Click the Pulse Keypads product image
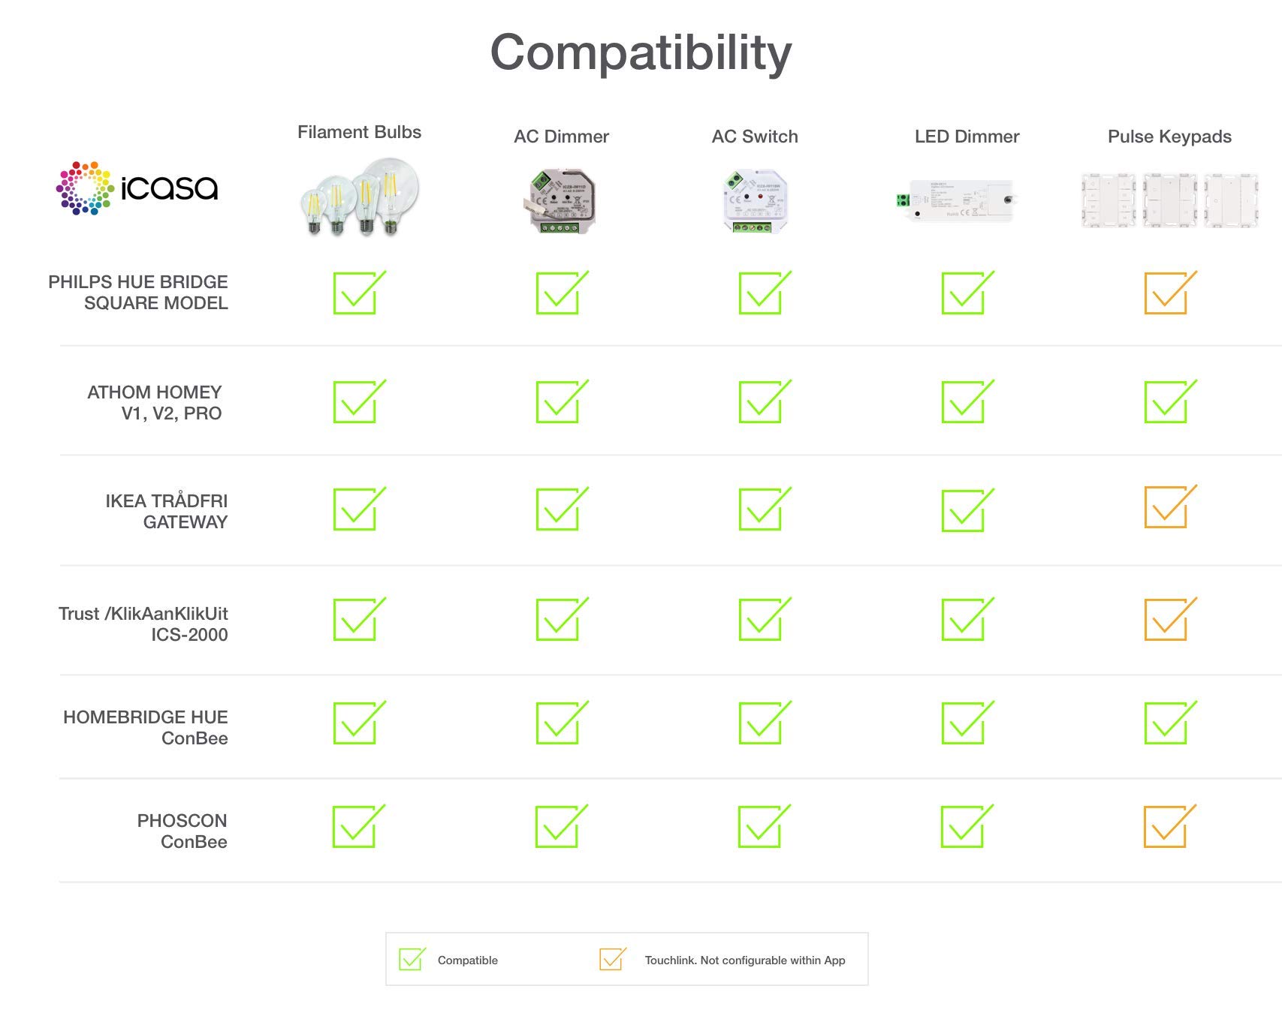 [1169, 200]
